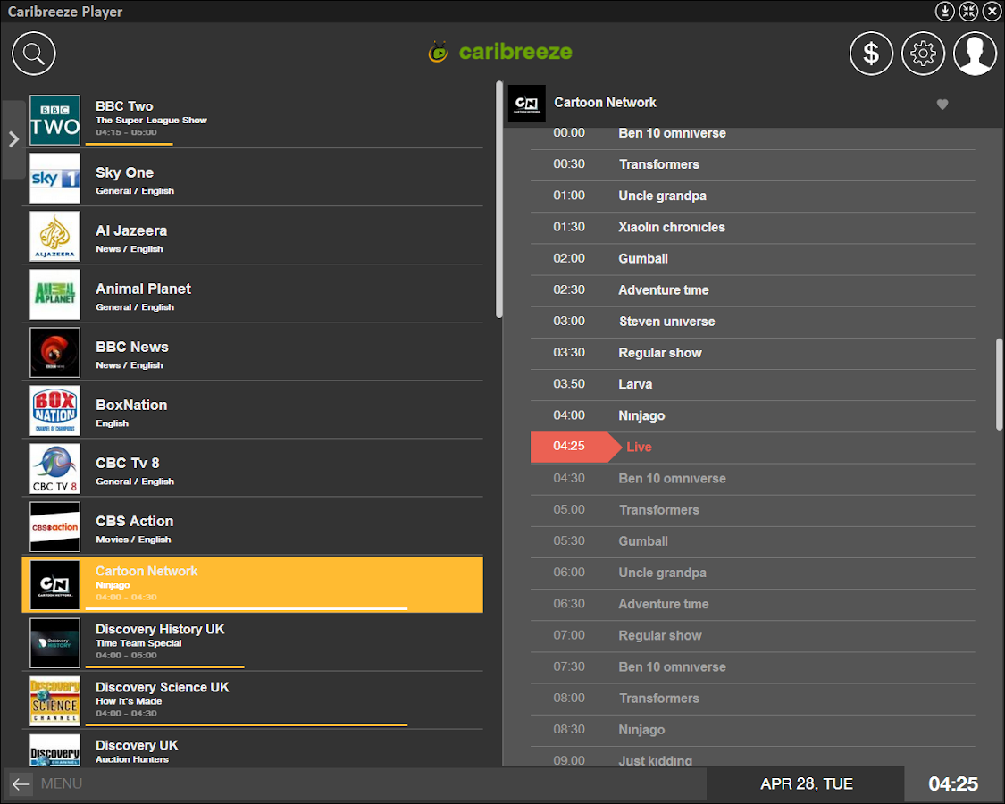1005x804 pixels.
Task: Click the channel list scrollbar
Action: 498,198
